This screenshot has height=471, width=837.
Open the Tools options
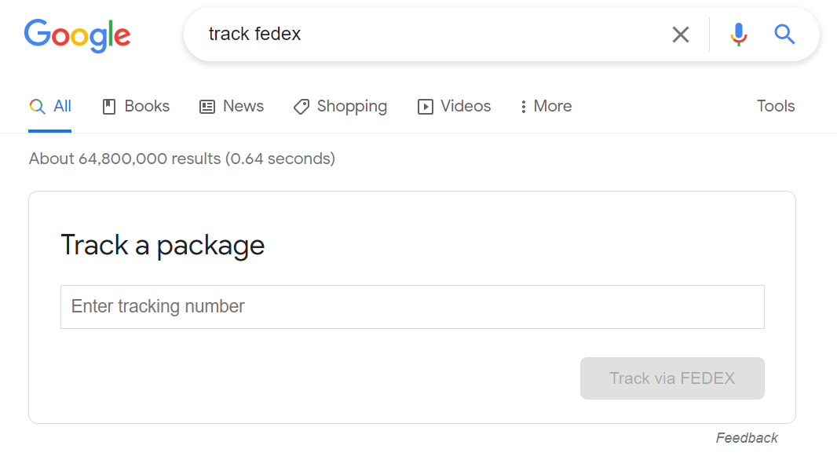click(775, 106)
